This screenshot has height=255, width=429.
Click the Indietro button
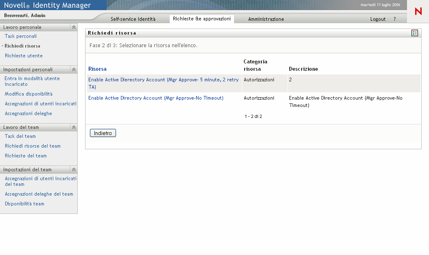tap(103, 133)
